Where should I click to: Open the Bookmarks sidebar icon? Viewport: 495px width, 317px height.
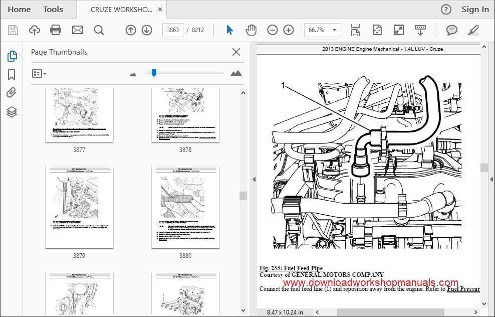(x=12, y=75)
